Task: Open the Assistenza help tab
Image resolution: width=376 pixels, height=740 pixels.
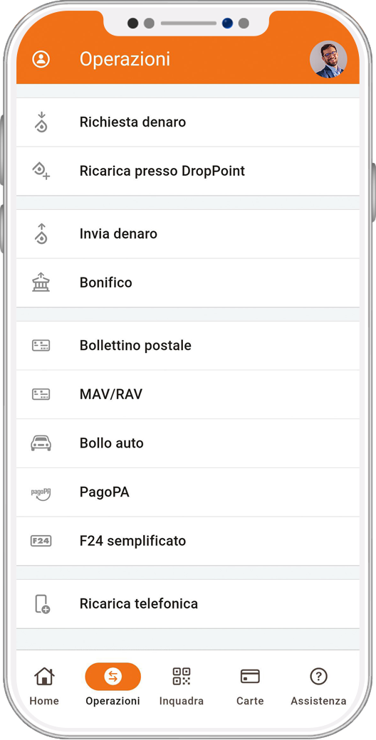Action: coord(318,686)
